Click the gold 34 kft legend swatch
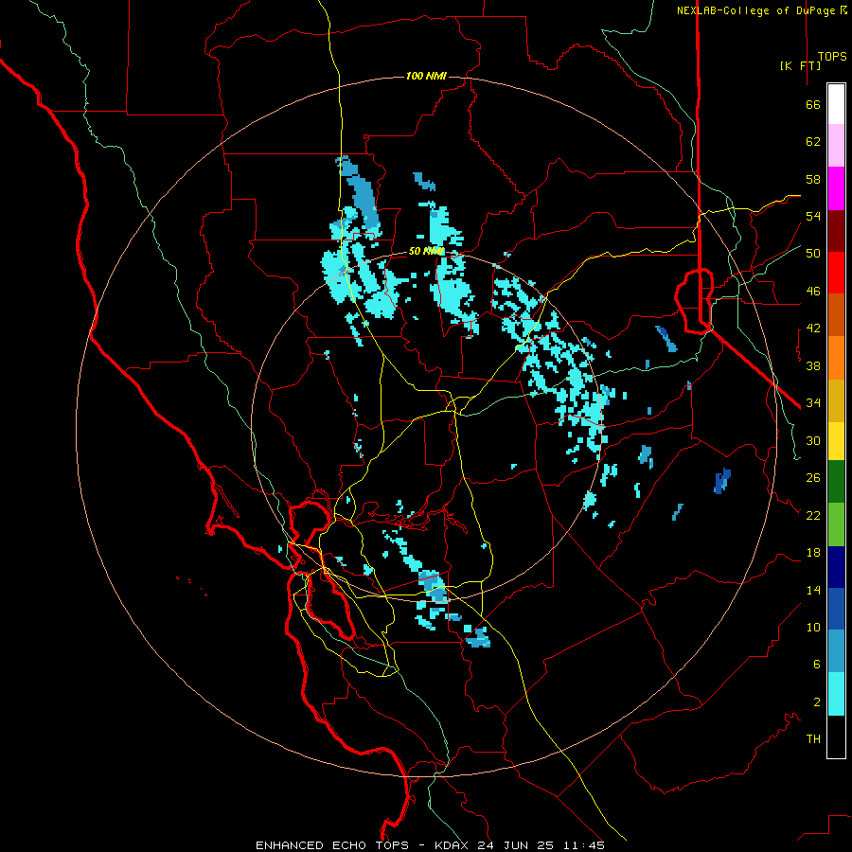 [x=836, y=400]
